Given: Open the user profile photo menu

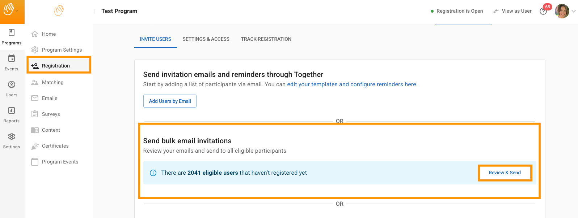Looking at the screenshot, I should click(x=562, y=11).
